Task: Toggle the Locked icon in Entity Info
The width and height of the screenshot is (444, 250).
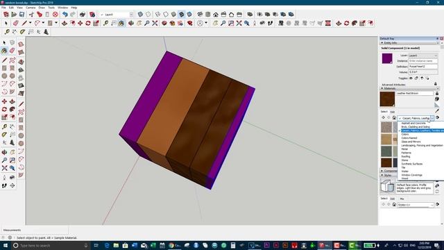Action: point(416,78)
